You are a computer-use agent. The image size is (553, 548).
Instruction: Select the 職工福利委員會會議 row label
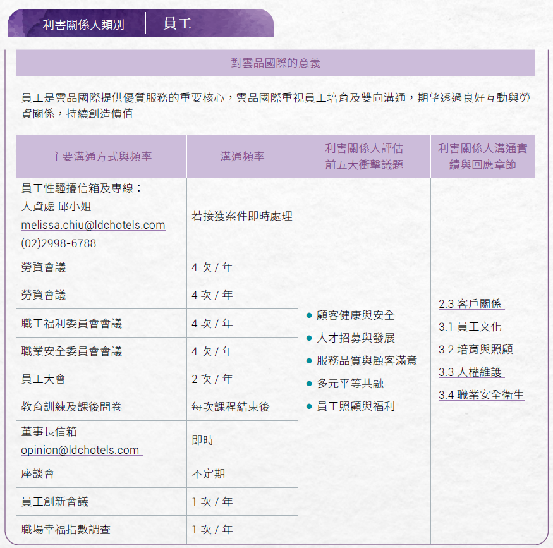tap(71, 324)
